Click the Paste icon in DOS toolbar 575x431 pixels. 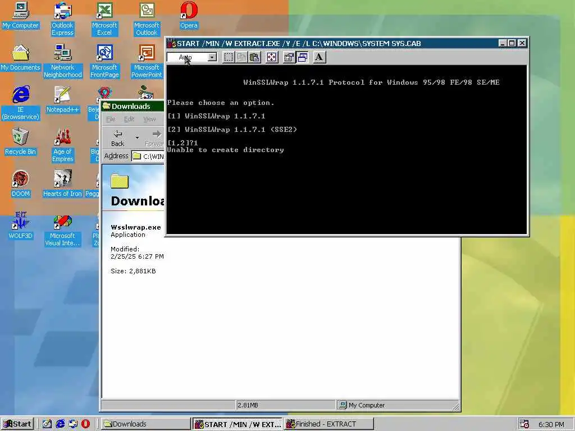(x=254, y=57)
